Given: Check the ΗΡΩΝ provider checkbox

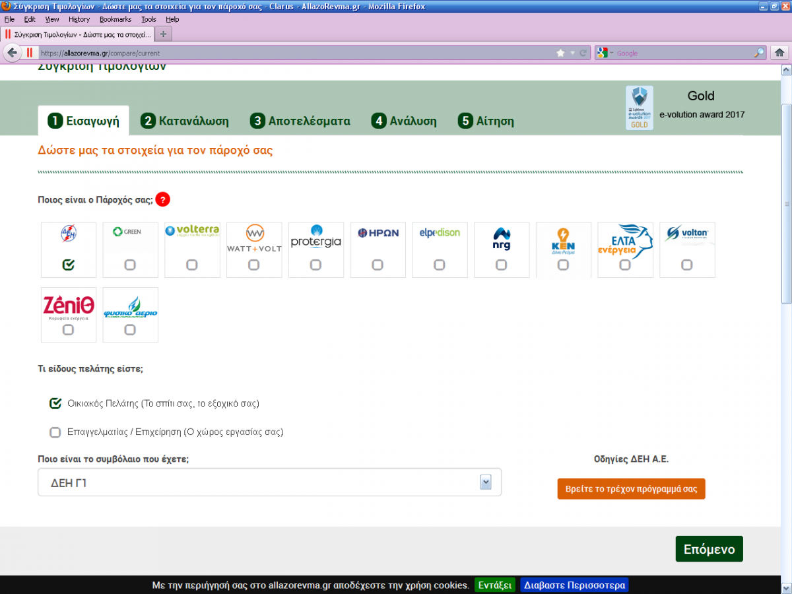Looking at the screenshot, I should [x=378, y=265].
